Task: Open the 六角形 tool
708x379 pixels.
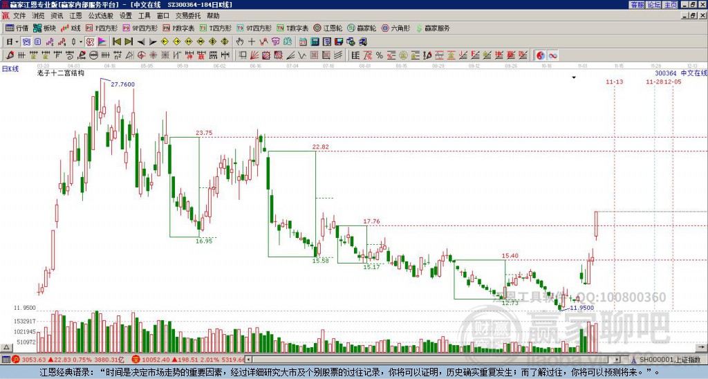Action: (395, 28)
